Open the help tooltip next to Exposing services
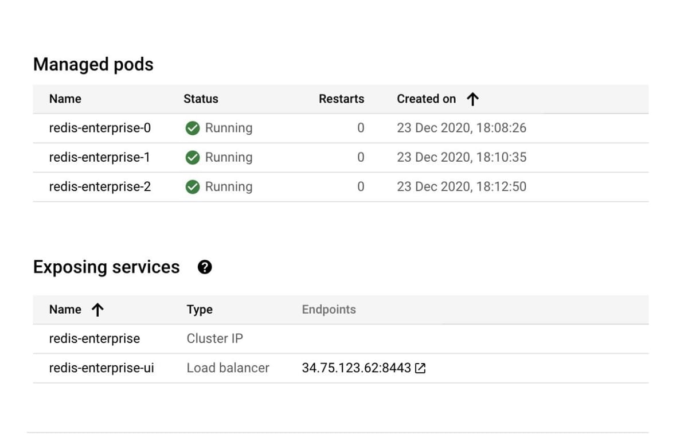This screenshot has height=441, width=688. [x=204, y=267]
